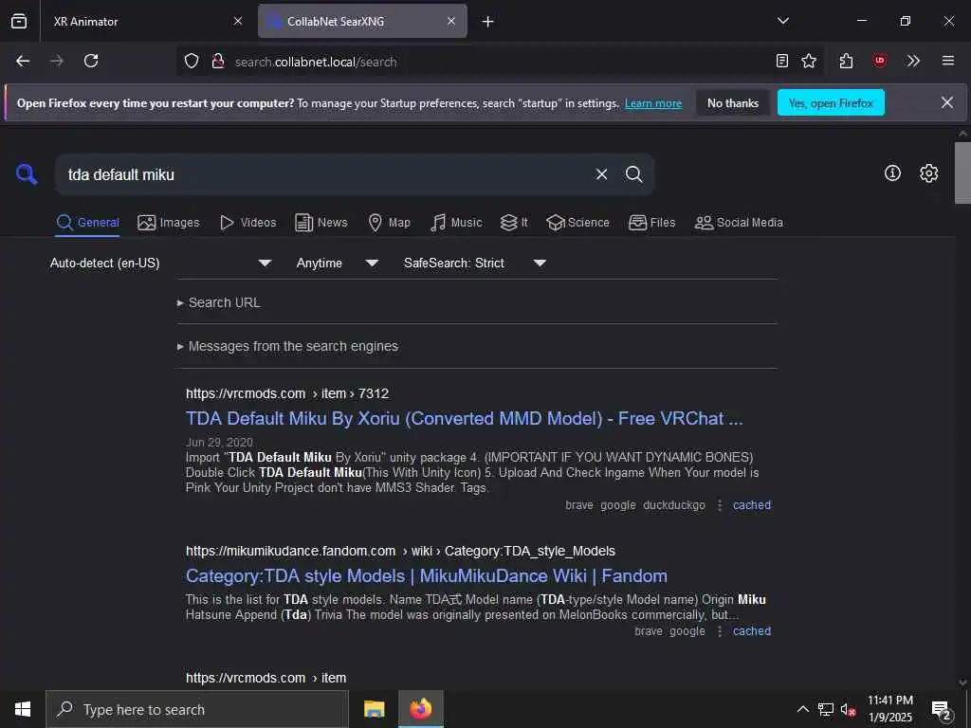Open the Map search category
The image size is (971, 728).
[390, 223]
